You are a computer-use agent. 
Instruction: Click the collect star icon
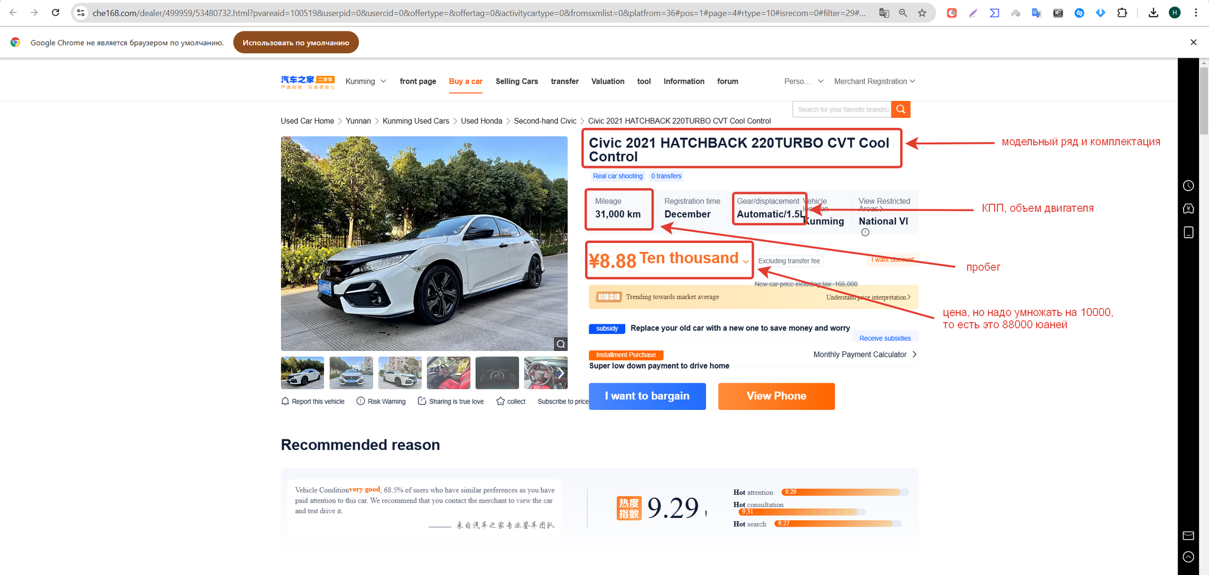(x=501, y=401)
